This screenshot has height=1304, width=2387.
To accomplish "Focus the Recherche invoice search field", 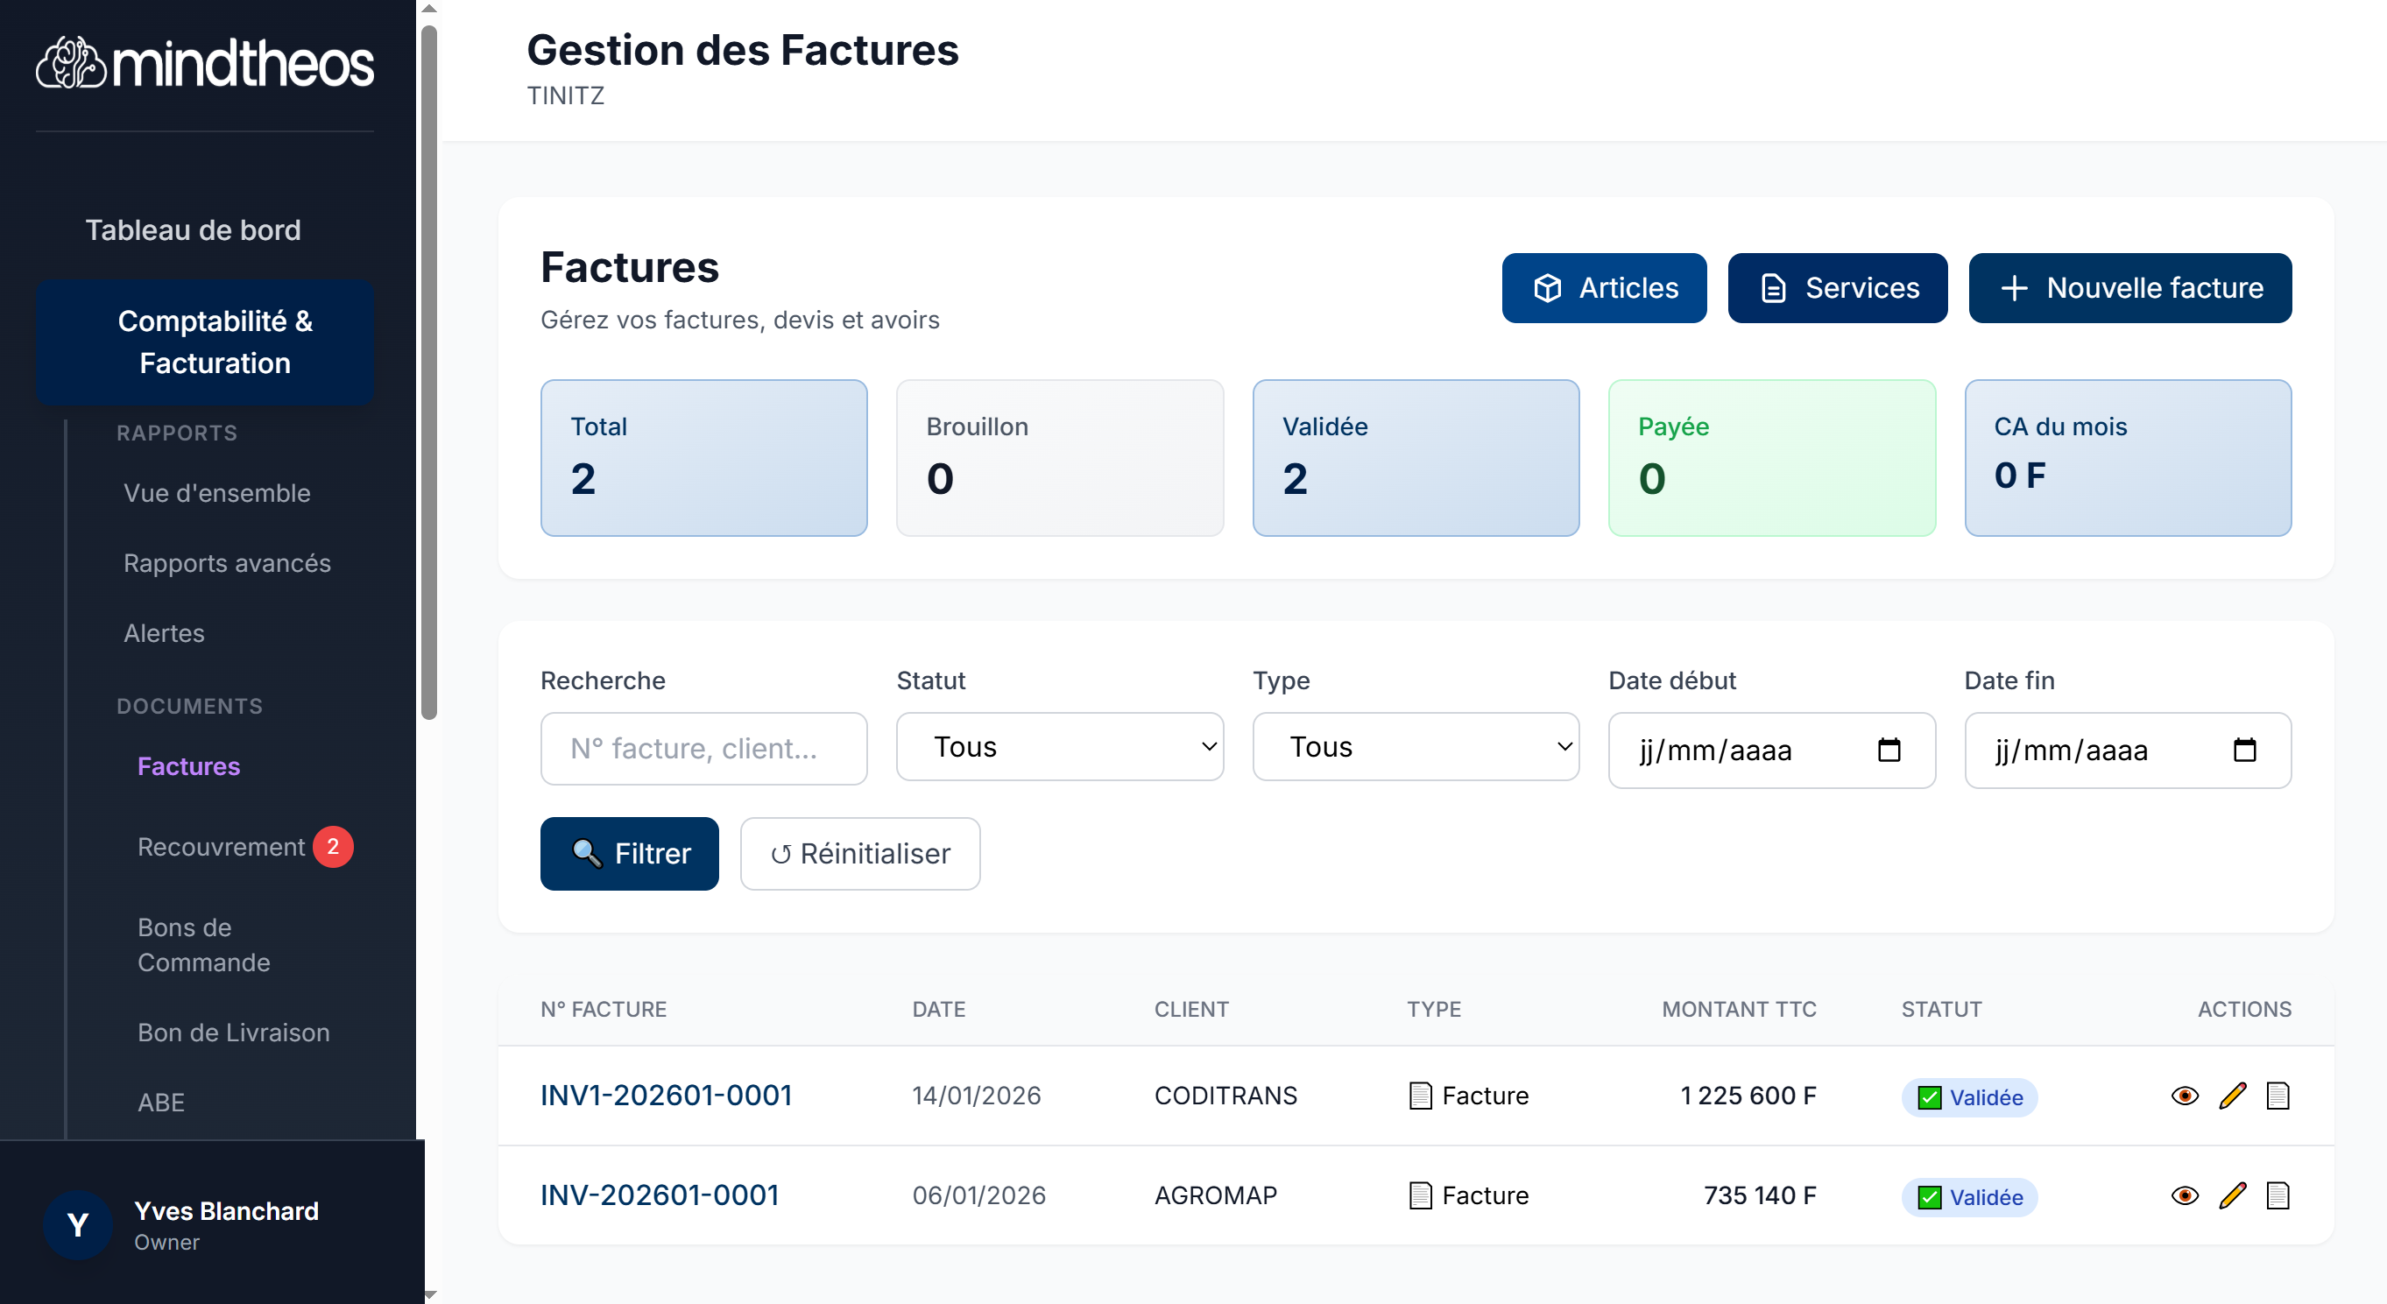I will (703, 748).
